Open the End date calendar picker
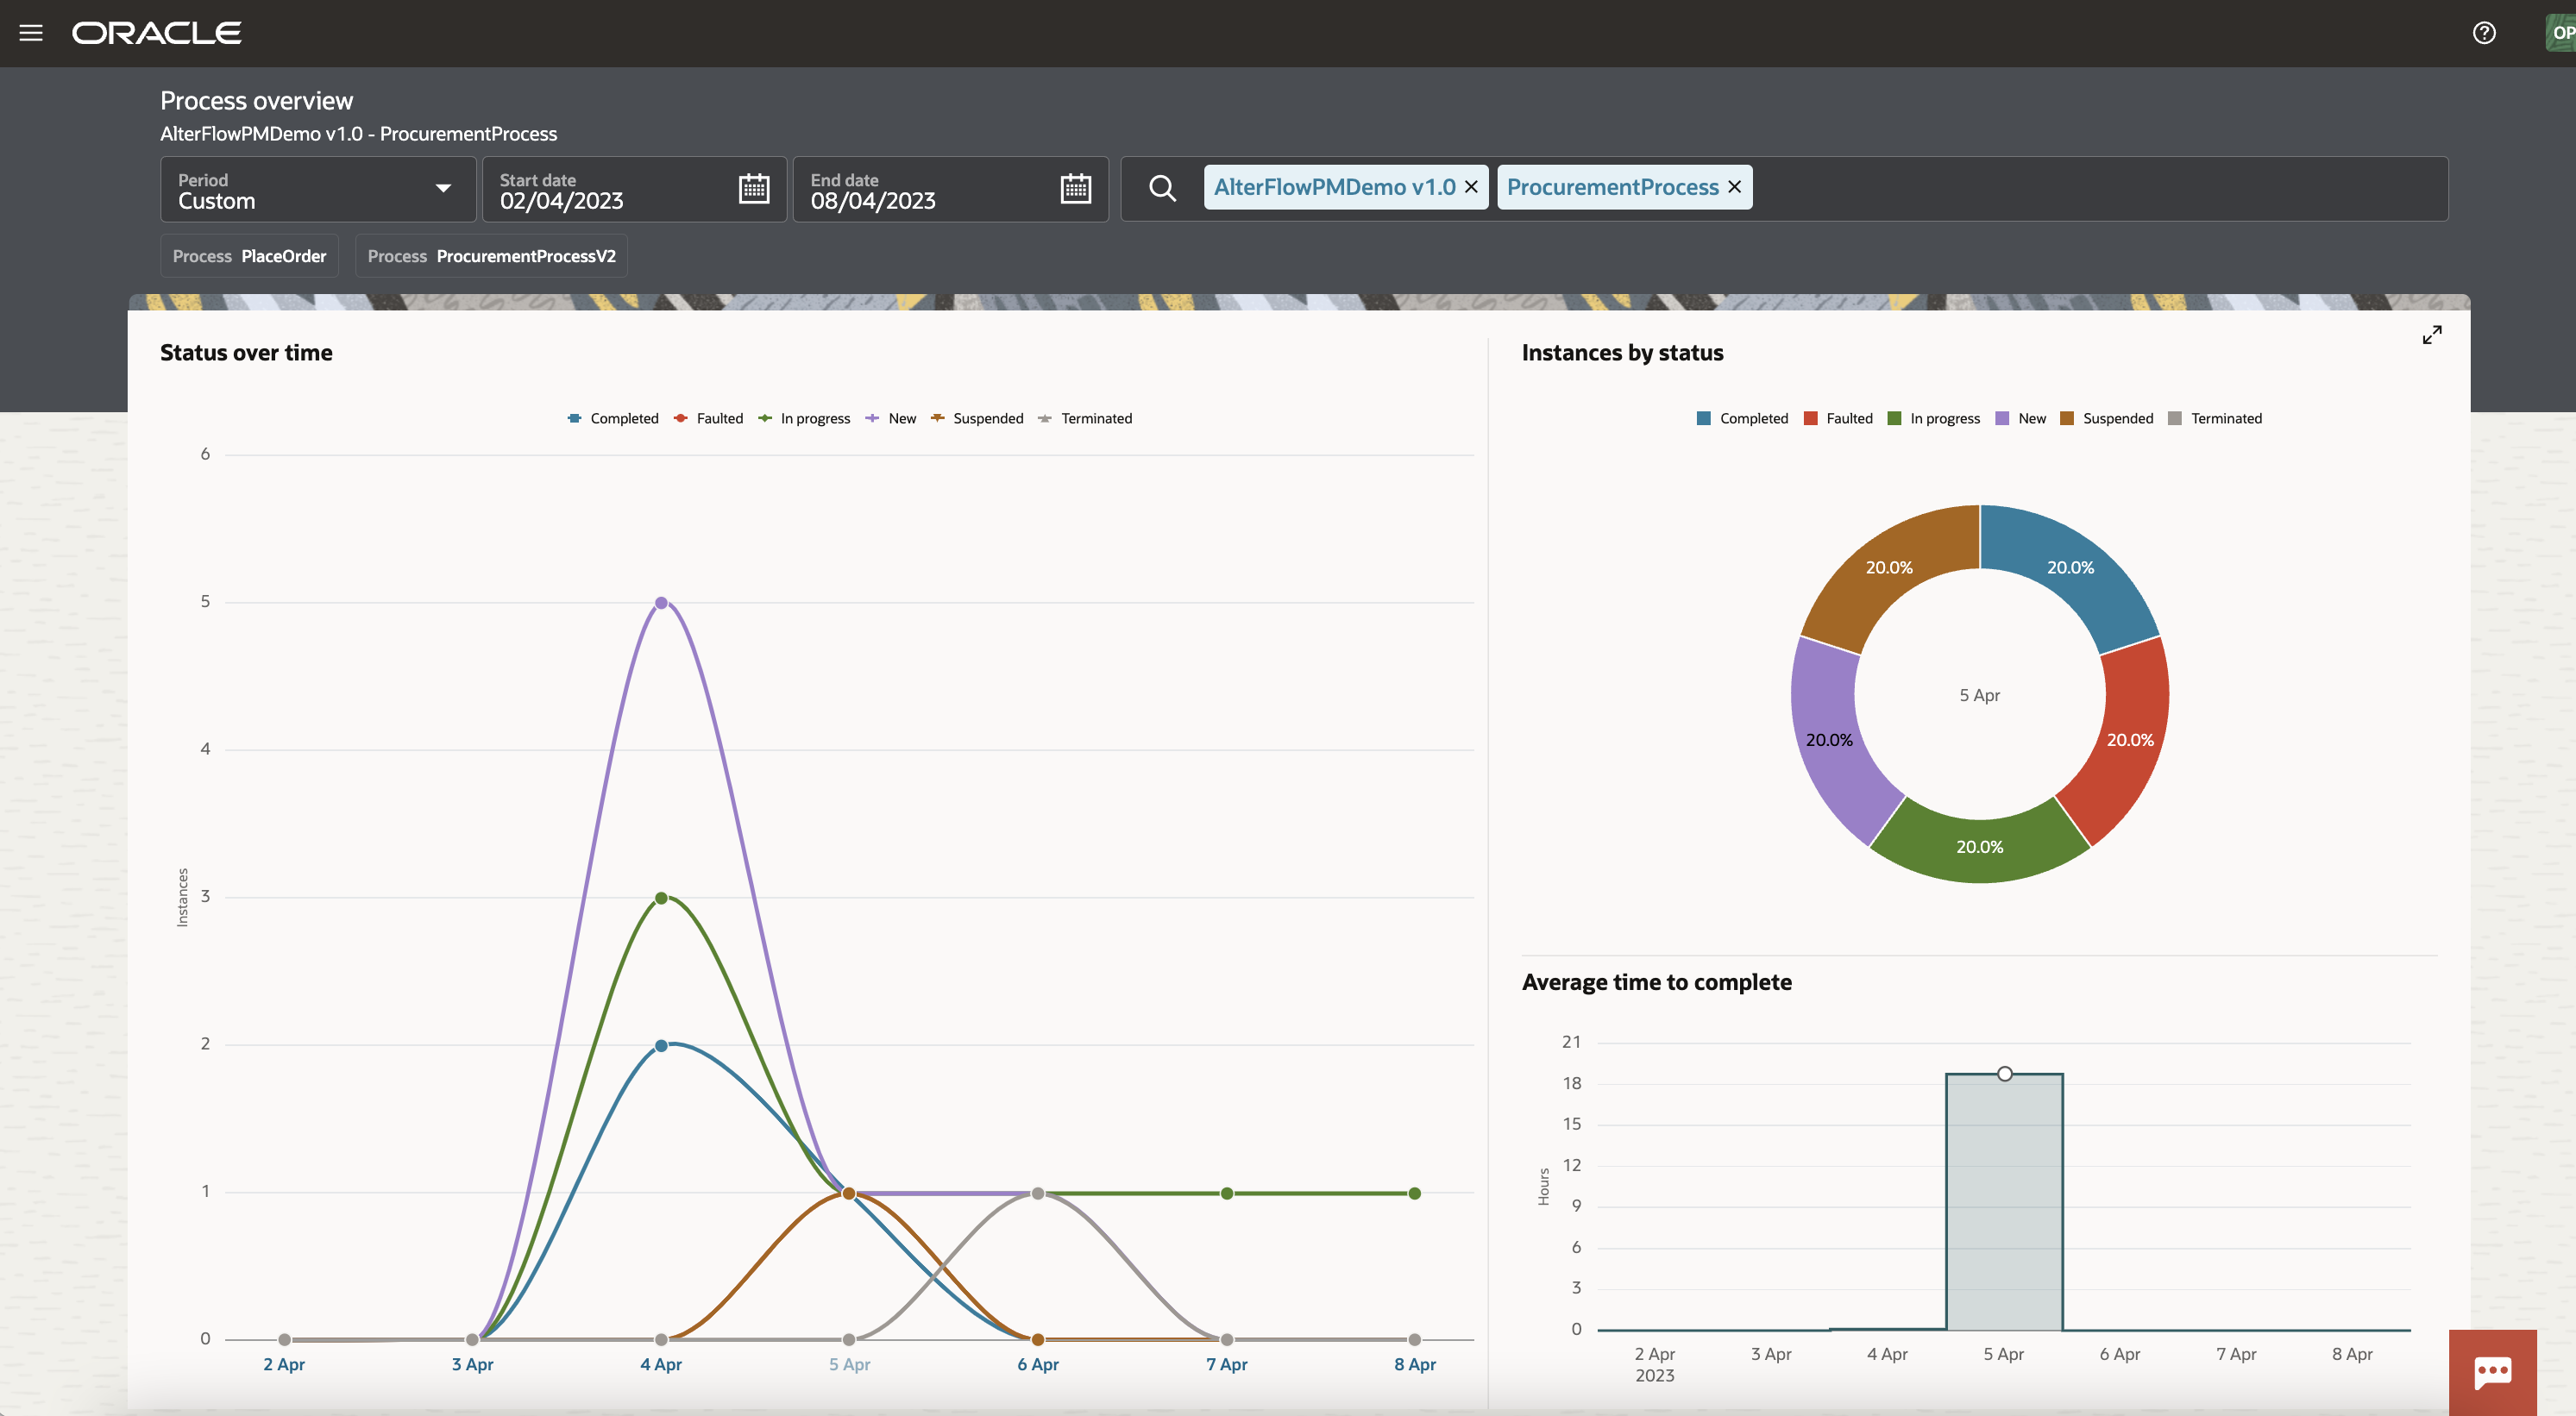The image size is (2576, 1416). (1074, 188)
